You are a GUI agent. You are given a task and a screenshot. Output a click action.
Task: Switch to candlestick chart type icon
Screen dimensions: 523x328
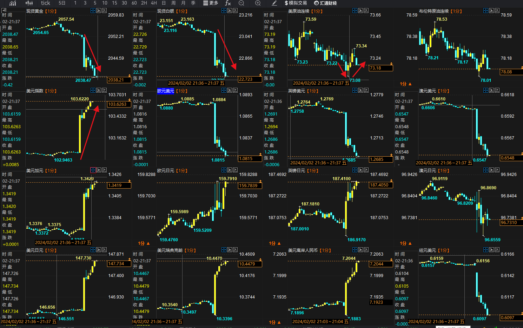point(29,3)
